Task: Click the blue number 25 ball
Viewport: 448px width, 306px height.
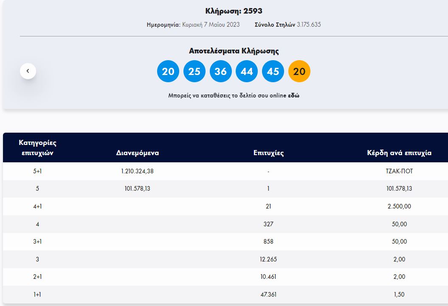Action: tap(194, 71)
